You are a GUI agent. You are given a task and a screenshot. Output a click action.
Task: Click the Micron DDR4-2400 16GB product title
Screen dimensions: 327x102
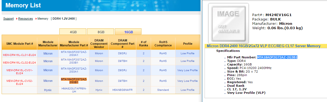(x=264, y=46)
